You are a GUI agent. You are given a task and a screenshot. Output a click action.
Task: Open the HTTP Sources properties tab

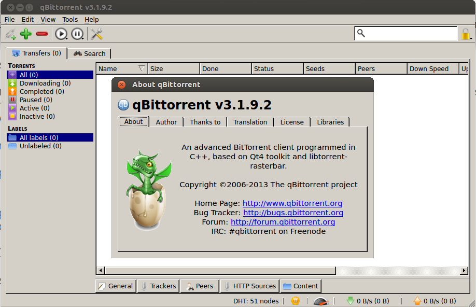click(250, 286)
